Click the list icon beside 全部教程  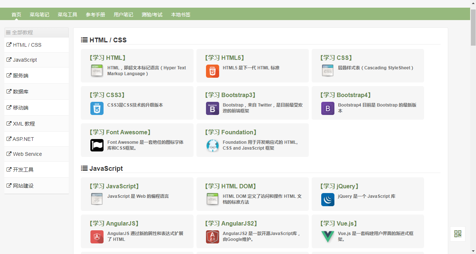click(8, 32)
